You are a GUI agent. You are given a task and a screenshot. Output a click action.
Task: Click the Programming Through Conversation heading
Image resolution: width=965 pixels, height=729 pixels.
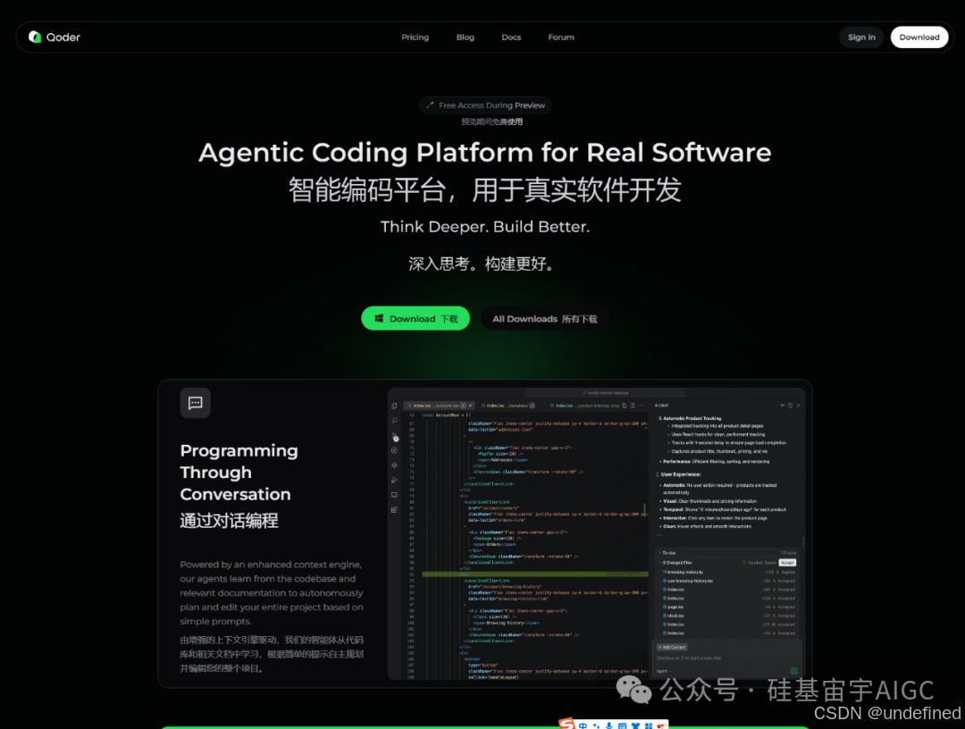pos(239,472)
